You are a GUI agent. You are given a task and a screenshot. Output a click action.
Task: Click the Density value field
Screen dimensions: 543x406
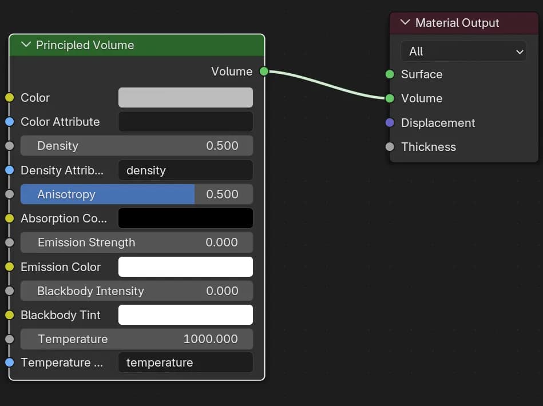[x=137, y=146]
